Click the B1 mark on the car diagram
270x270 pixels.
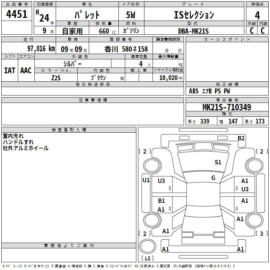click(161, 201)
